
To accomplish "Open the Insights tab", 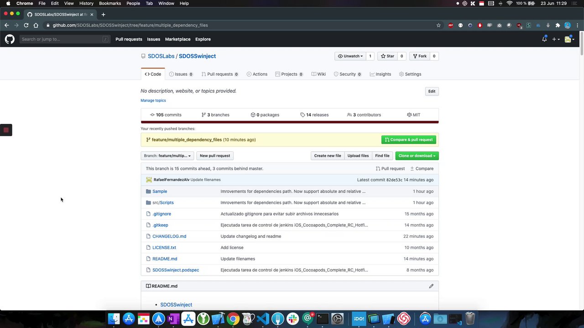I will (x=381, y=74).
